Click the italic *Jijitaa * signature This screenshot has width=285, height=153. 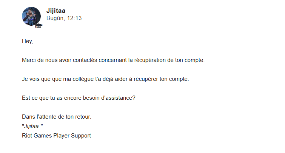pos(32,126)
